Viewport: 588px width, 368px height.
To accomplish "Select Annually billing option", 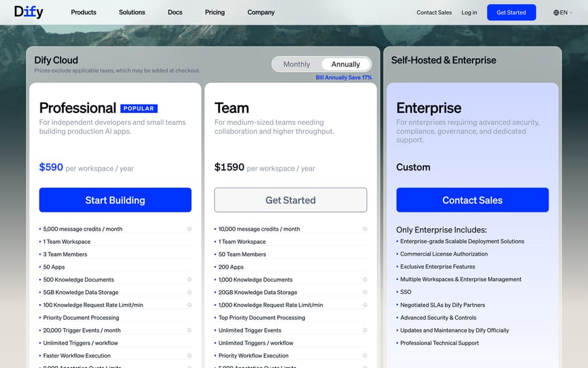I will tap(346, 64).
